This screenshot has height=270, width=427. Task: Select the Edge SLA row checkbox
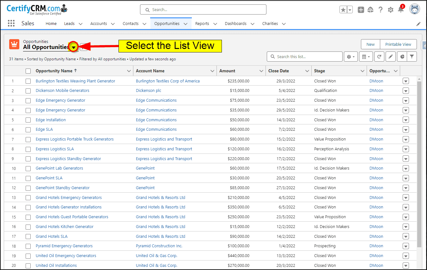coord(28,129)
